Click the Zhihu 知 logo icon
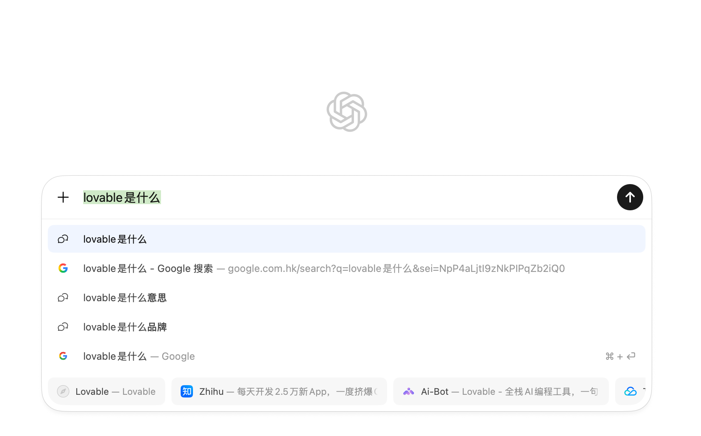 click(x=187, y=391)
